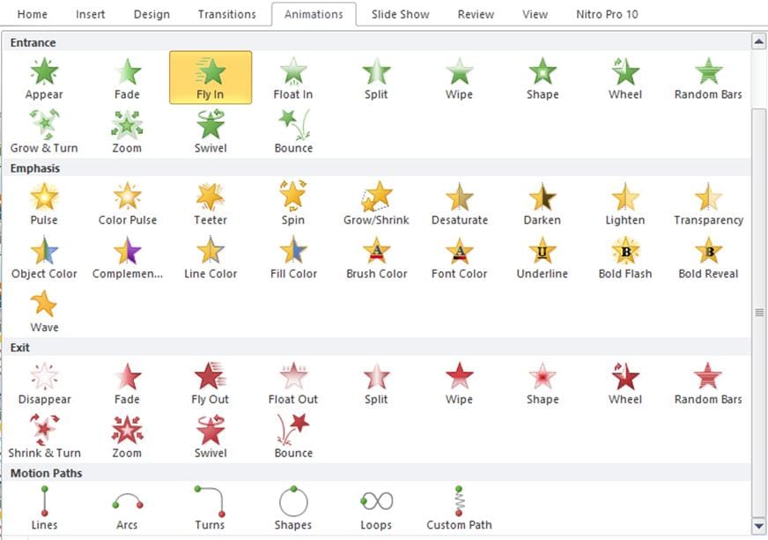This screenshot has width=768, height=540.
Task: Apply the Wheel entrance animation
Action: [625, 77]
